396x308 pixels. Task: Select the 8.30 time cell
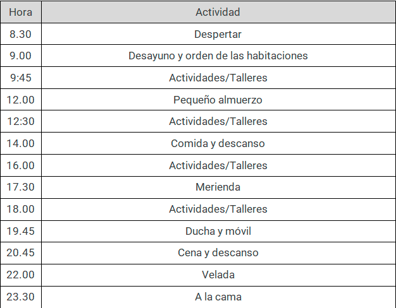(x=21, y=34)
